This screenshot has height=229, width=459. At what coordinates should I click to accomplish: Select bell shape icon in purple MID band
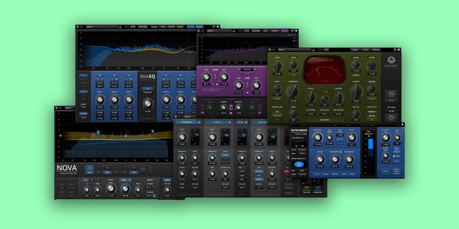(247, 83)
